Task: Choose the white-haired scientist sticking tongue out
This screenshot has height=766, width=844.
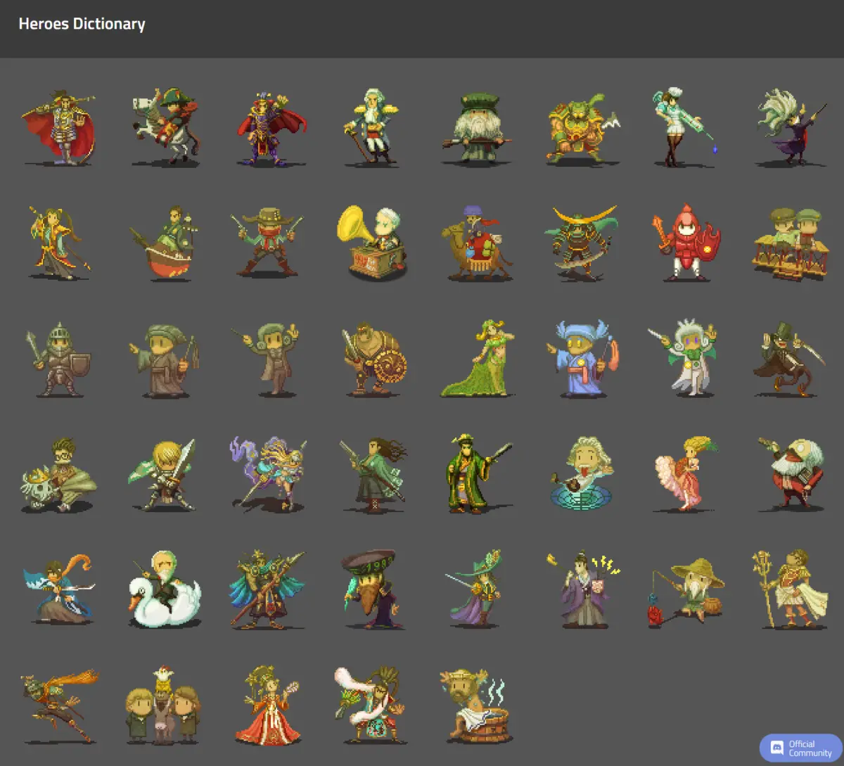Action: pos(581,473)
